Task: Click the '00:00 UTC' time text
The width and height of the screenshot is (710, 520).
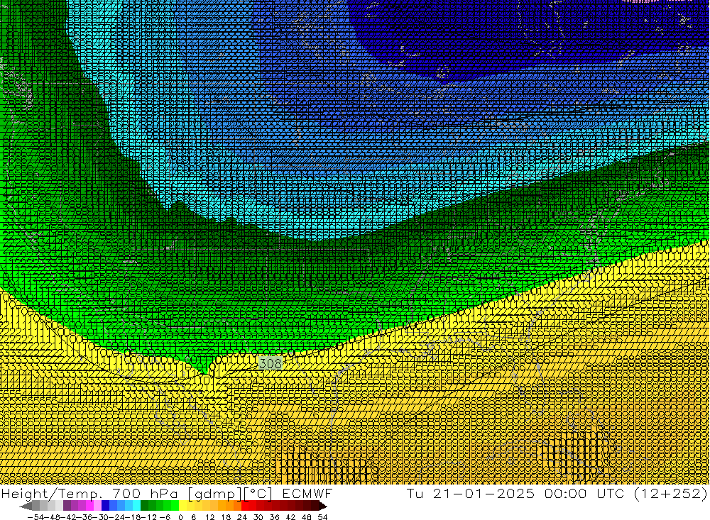Action: coord(584,493)
